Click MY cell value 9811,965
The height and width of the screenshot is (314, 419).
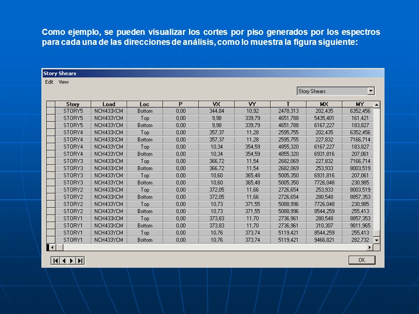pos(358,225)
